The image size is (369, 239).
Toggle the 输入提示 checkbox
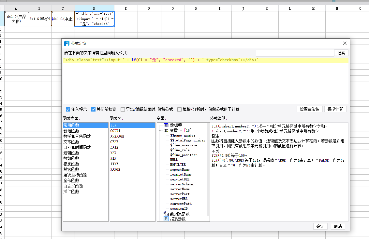68,109
